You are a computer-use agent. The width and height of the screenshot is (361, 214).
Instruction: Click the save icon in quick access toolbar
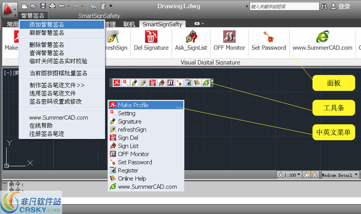pos(43,6)
